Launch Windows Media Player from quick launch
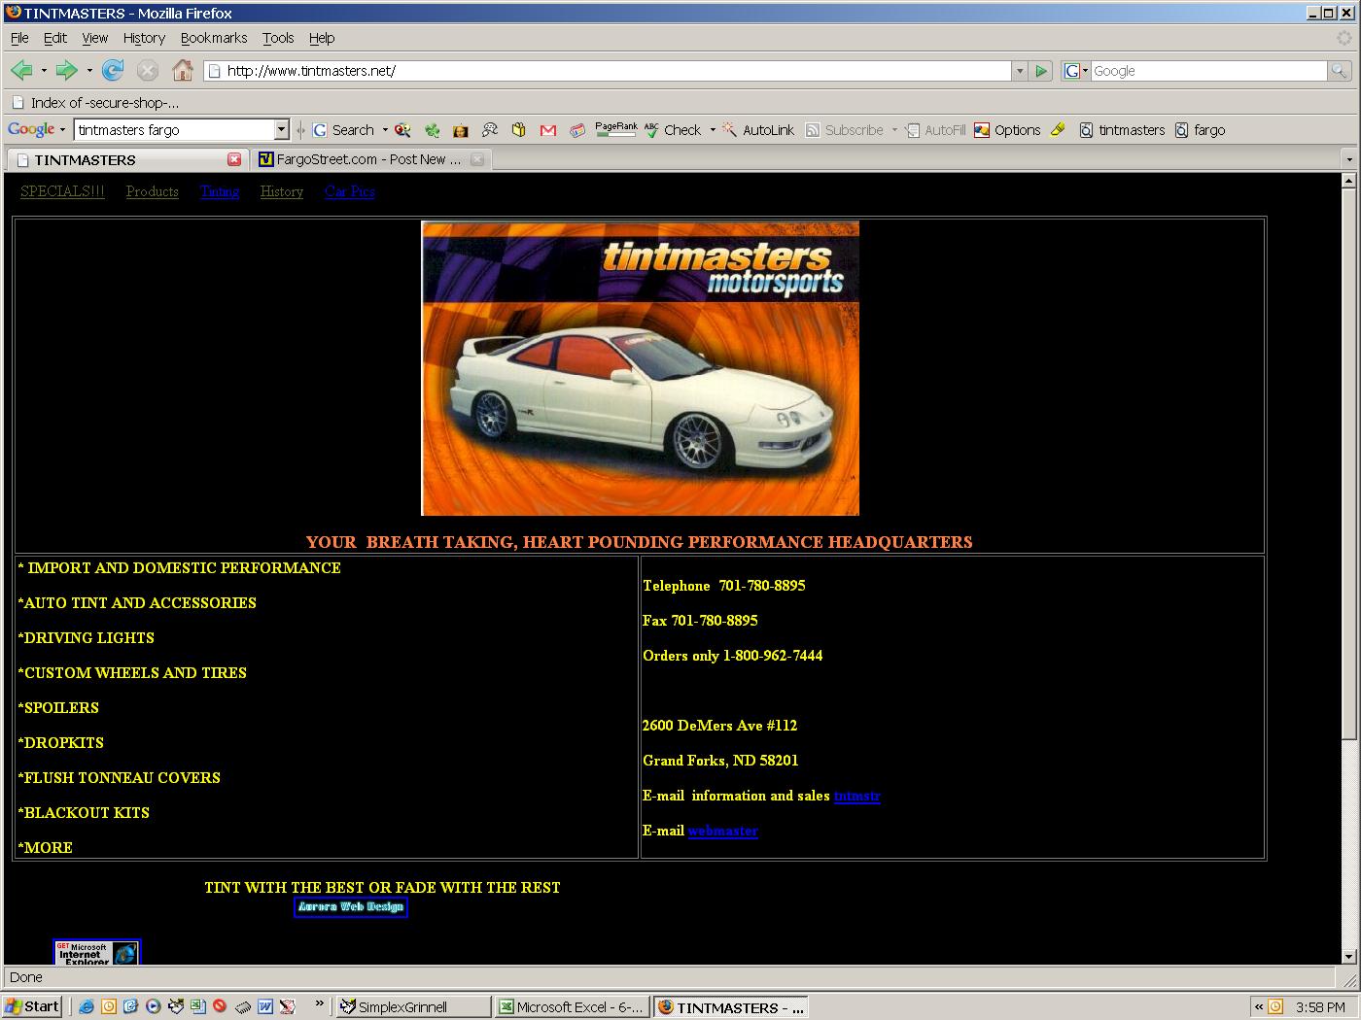This screenshot has height=1020, width=1361. (x=154, y=1006)
